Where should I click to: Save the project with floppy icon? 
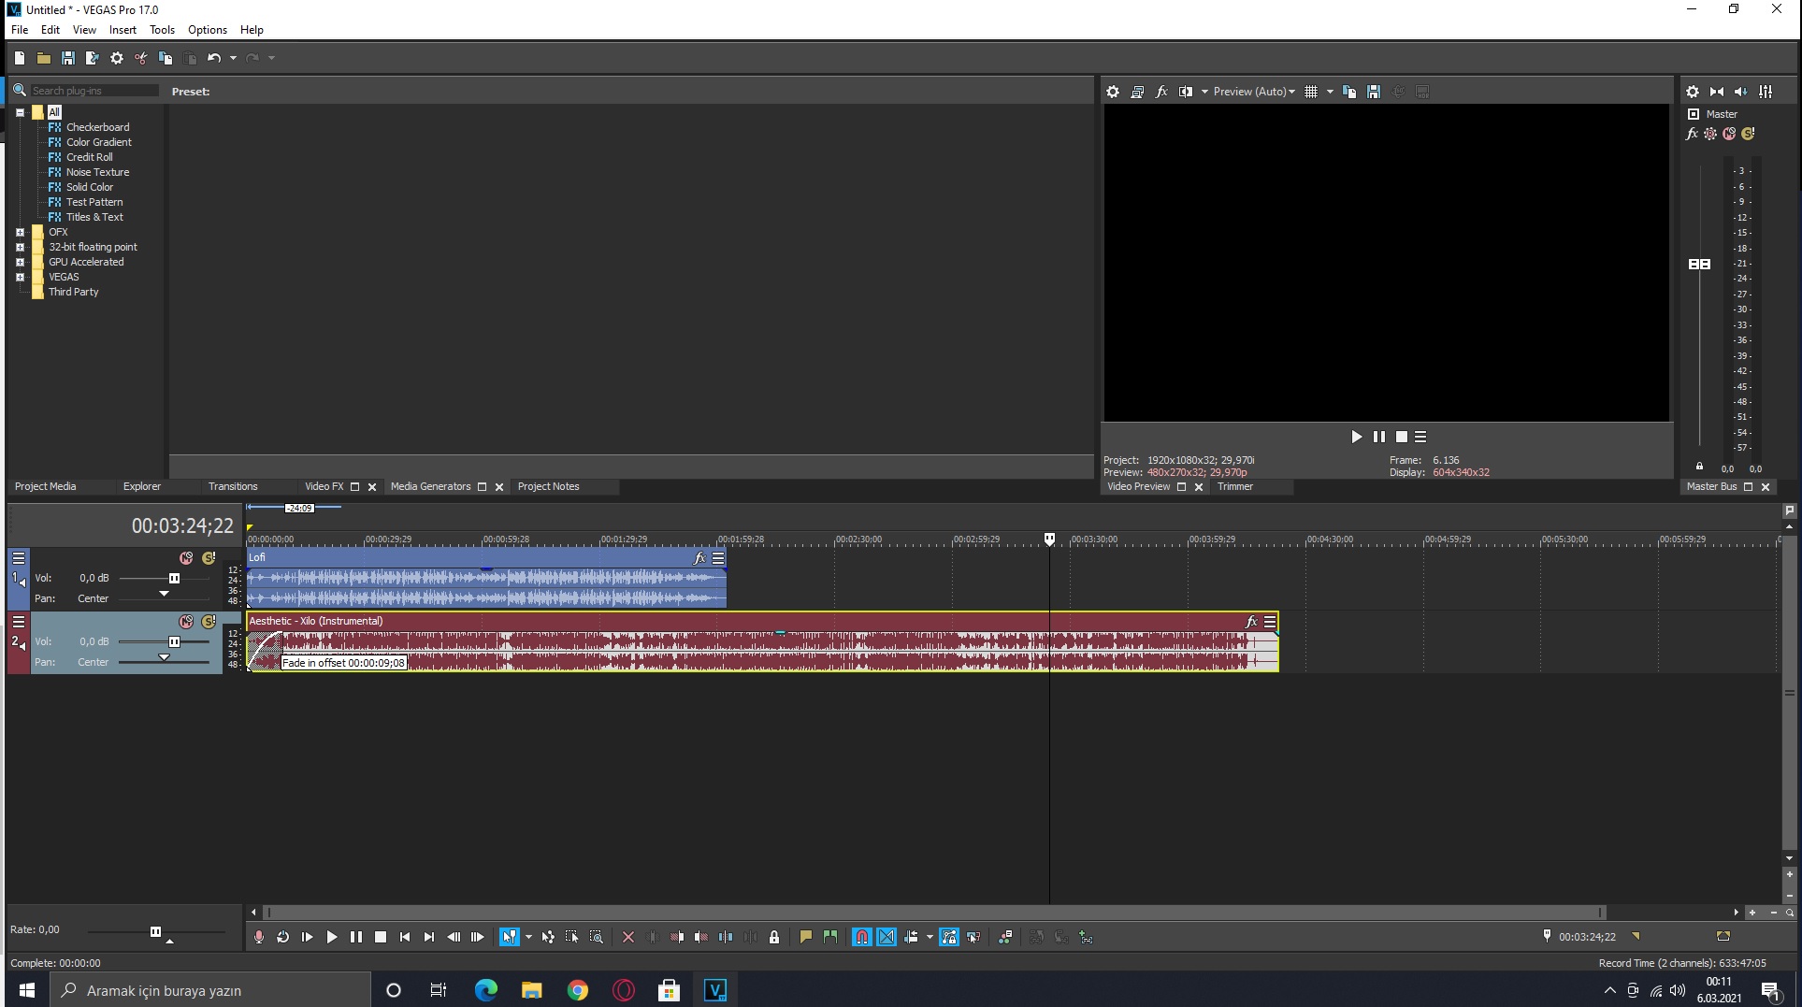point(67,58)
